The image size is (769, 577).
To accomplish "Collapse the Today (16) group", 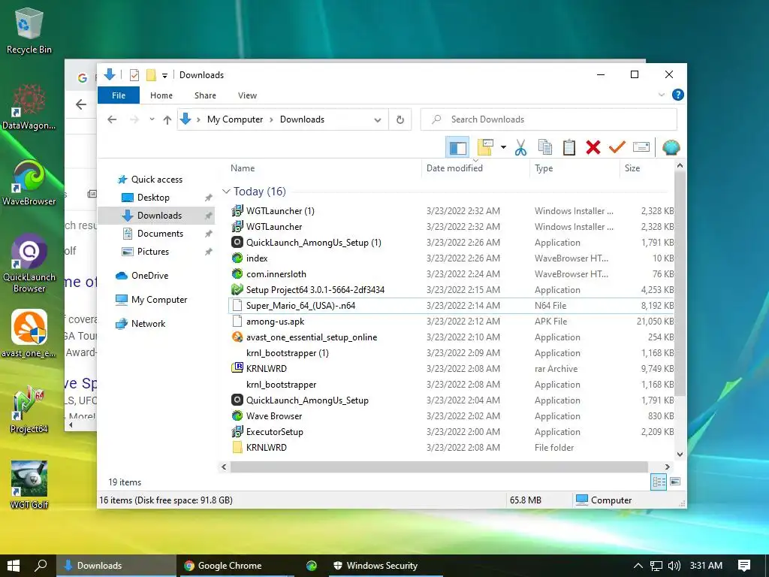I will (x=226, y=192).
